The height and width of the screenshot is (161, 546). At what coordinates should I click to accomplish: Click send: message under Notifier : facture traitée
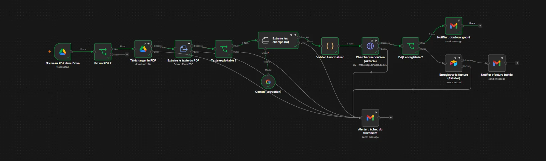(497, 79)
